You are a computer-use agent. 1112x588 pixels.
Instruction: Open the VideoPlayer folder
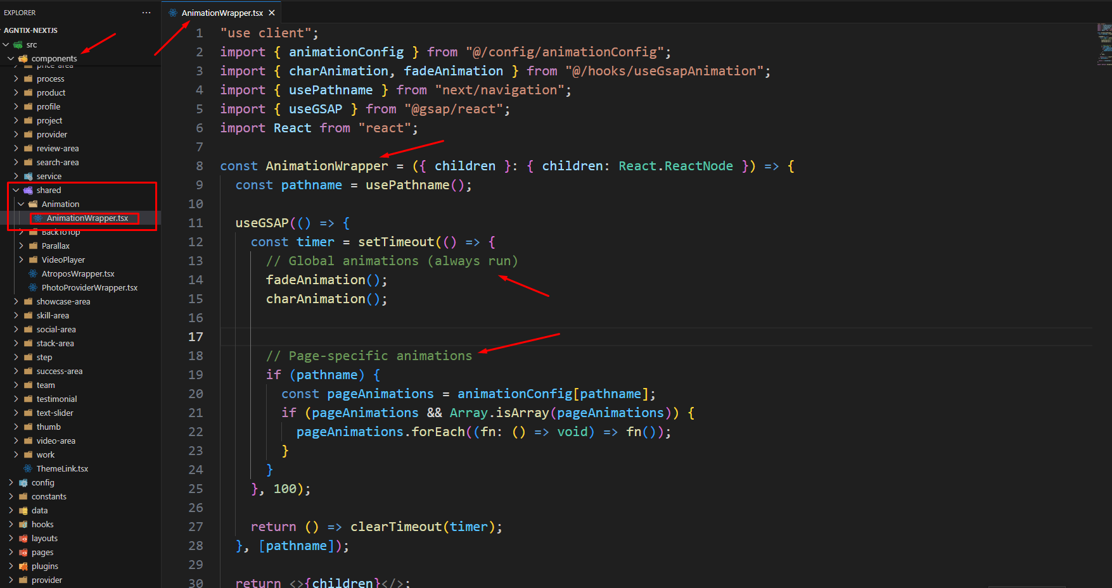point(63,260)
